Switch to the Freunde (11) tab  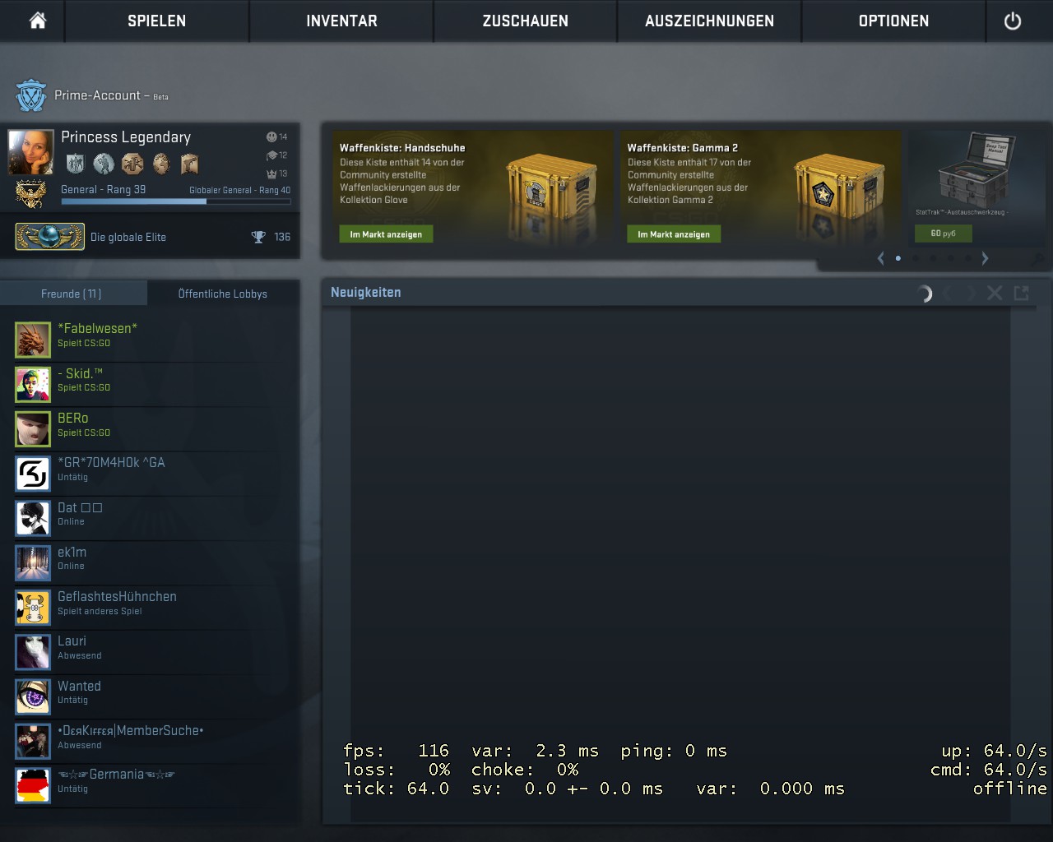(x=72, y=294)
